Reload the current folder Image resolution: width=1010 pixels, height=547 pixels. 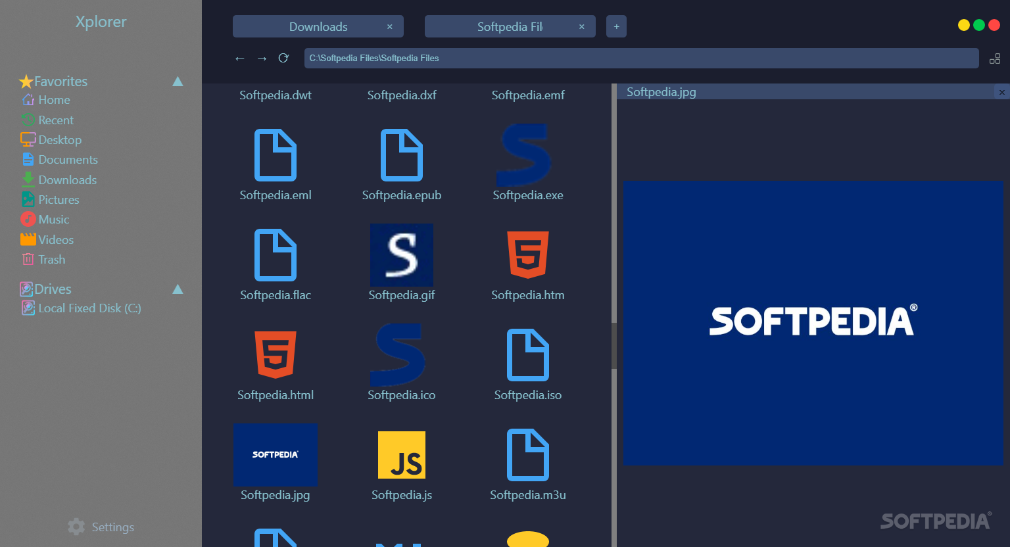coord(283,58)
